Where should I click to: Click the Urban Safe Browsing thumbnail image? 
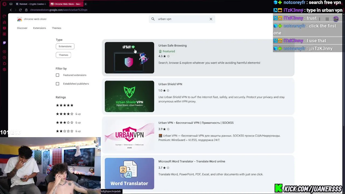(129, 58)
